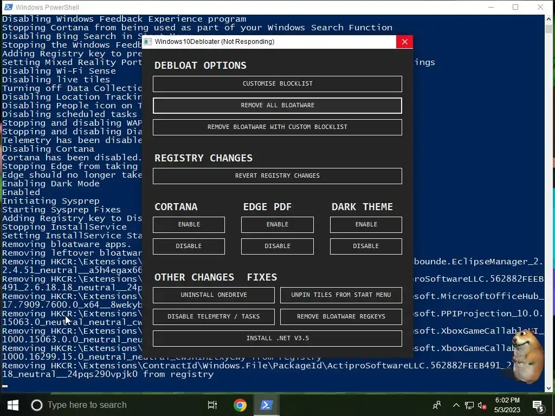Screen dimensions: 555x416
Task: Click 'Disabling Wi-Fi Sense' console line
Action: pos(59,71)
